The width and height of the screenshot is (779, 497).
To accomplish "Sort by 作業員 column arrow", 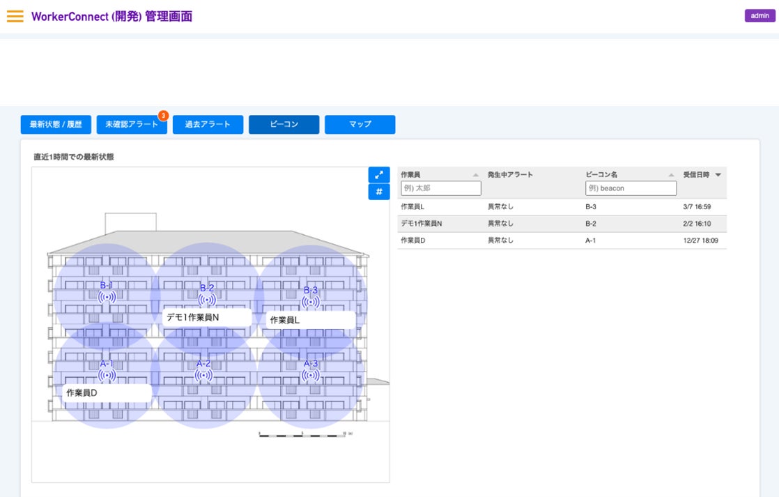I will pos(475,175).
